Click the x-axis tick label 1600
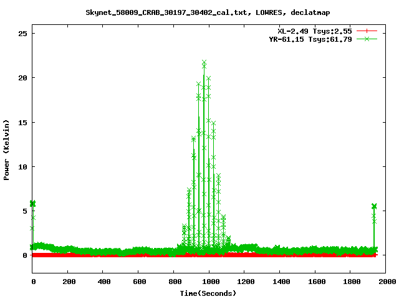 (317, 282)
